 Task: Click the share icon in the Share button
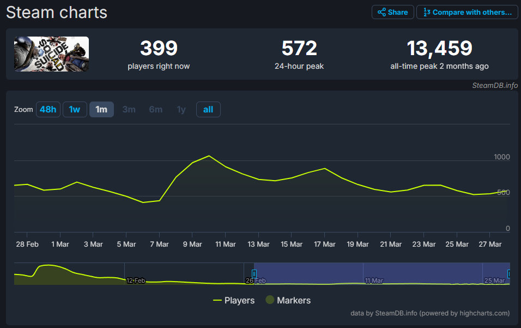381,12
